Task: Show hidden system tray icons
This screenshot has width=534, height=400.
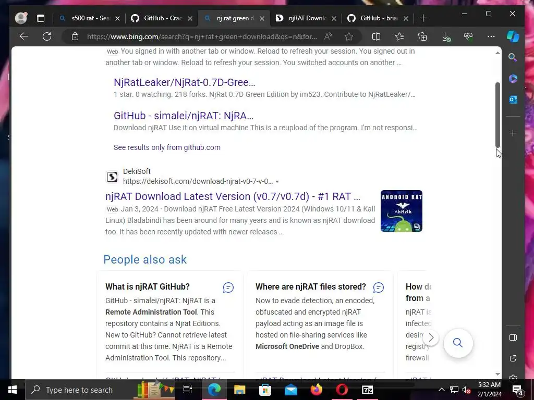Action: point(441,390)
